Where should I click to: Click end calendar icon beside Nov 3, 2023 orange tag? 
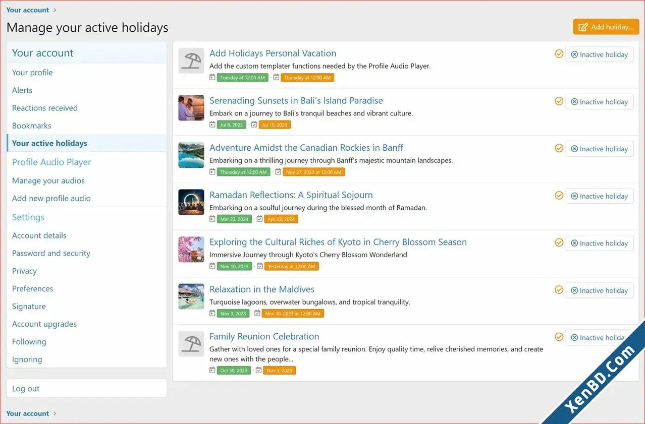pos(258,370)
